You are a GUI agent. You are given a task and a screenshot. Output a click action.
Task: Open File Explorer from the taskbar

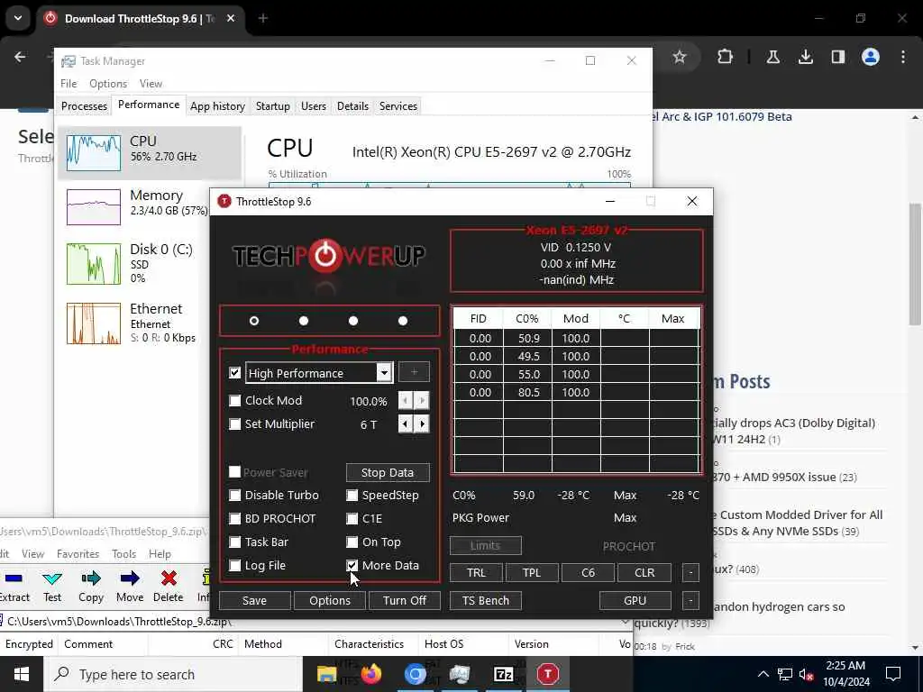326,674
